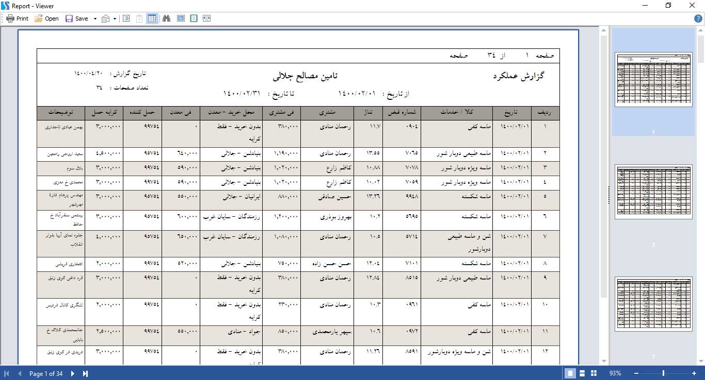Click the Open report button
The height and width of the screenshot is (380, 705).
[x=46, y=19]
